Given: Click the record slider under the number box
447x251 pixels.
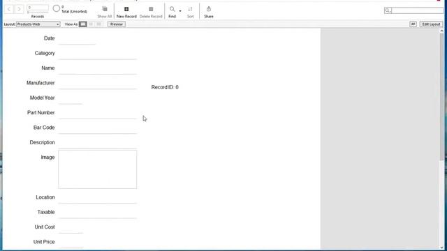Looking at the screenshot, I should 38,13.
